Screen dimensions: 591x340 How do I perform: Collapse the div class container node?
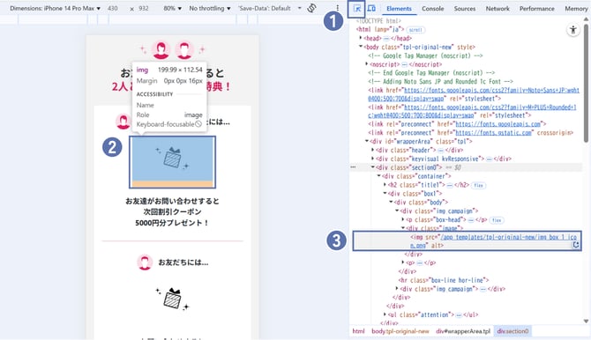pyautogui.click(x=378, y=176)
